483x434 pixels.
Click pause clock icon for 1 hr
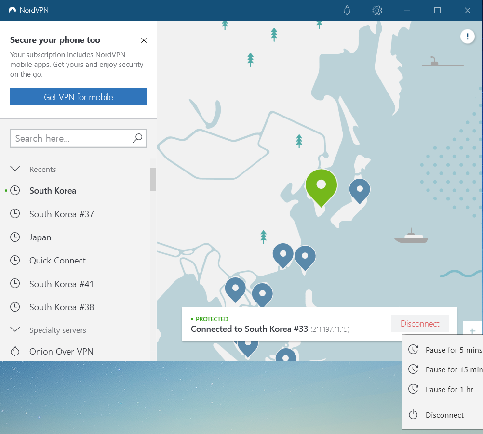coord(413,389)
